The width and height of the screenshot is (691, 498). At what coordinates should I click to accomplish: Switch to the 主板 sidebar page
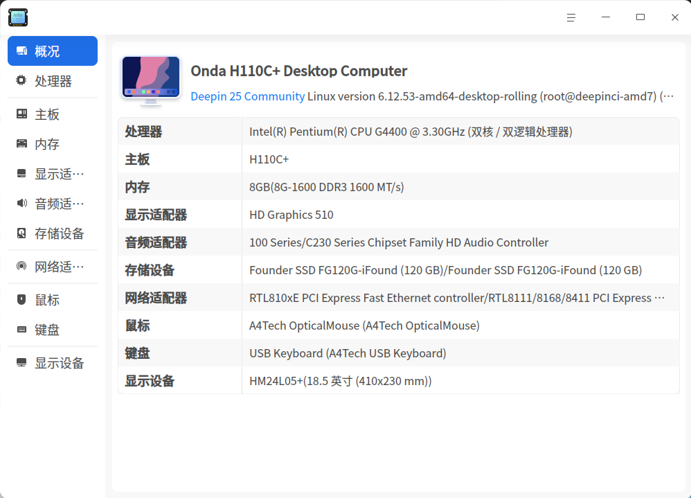[x=53, y=114]
